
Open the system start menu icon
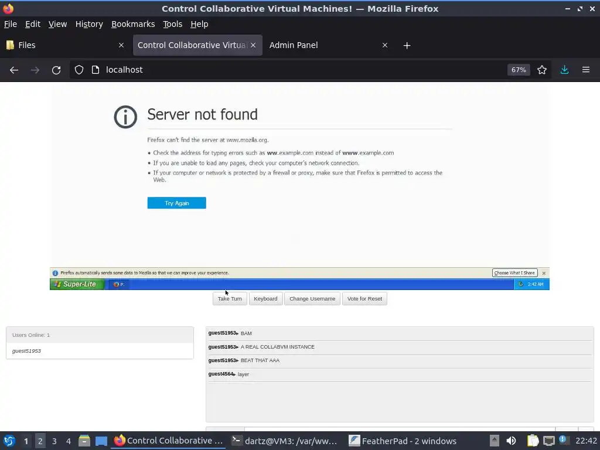pos(9,441)
